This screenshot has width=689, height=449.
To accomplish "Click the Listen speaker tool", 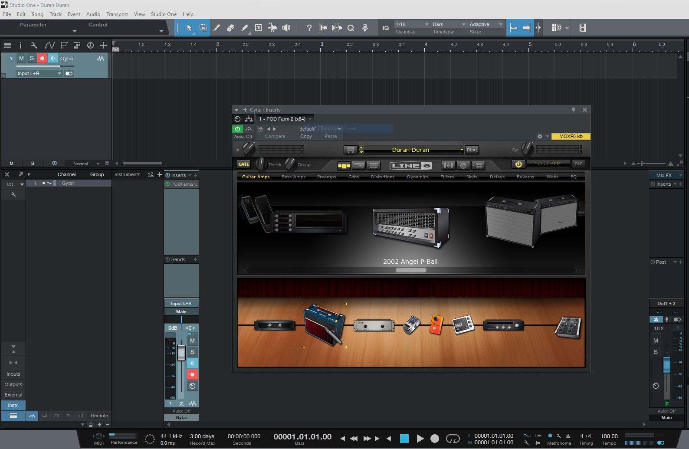I will coord(286,28).
